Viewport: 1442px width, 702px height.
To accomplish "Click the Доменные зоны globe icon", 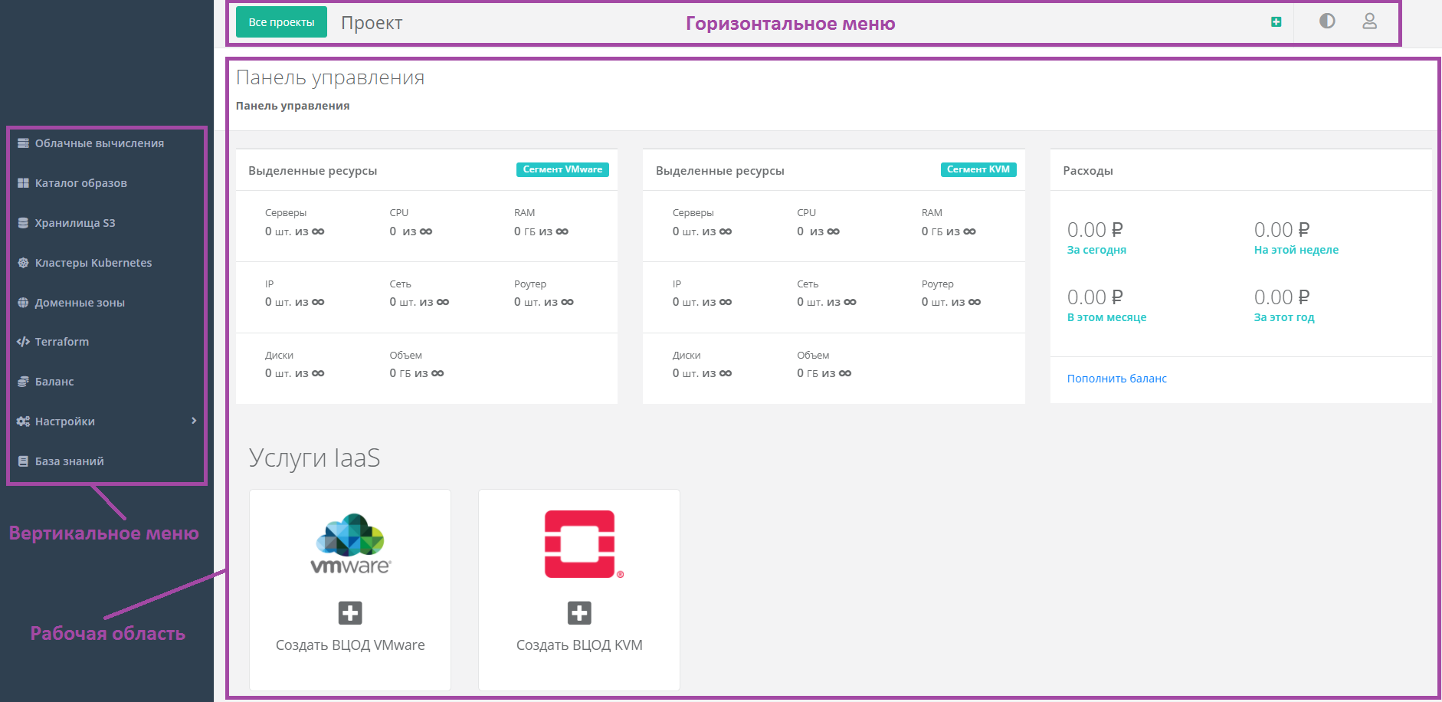I will pos(23,303).
